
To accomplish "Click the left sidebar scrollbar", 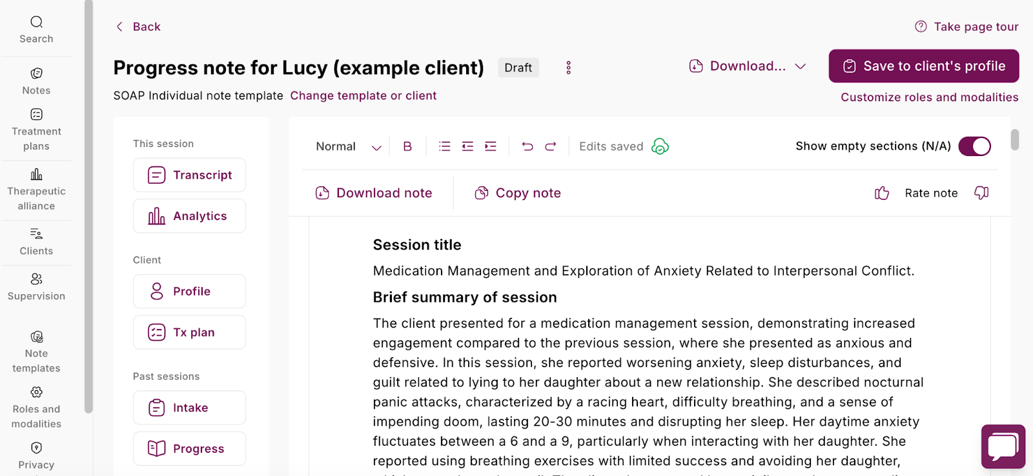I will [88, 206].
